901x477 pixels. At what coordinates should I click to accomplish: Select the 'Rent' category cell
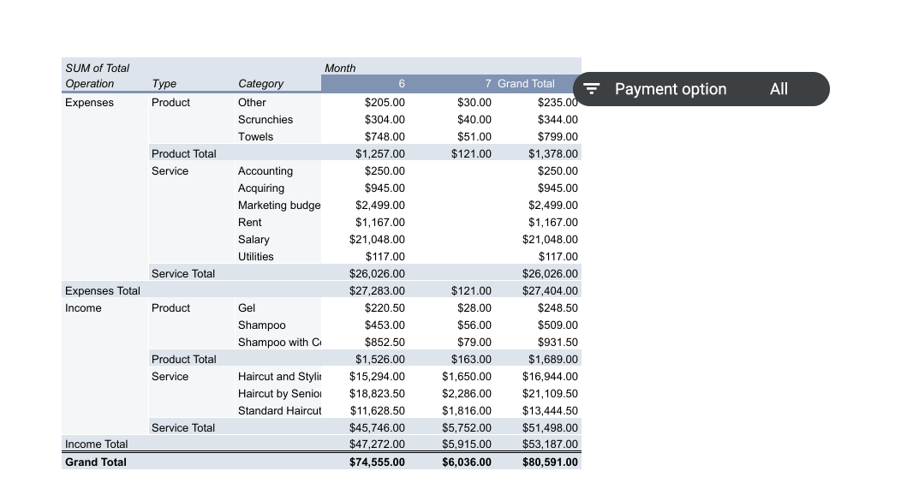click(x=249, y=223)
